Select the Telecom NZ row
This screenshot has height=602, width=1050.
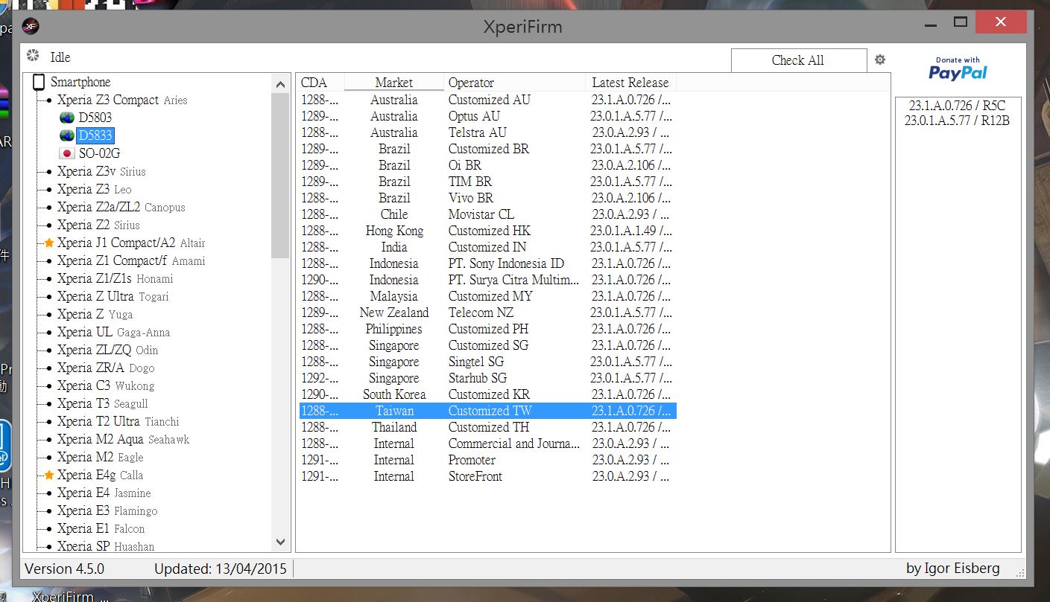pos(487,313)
